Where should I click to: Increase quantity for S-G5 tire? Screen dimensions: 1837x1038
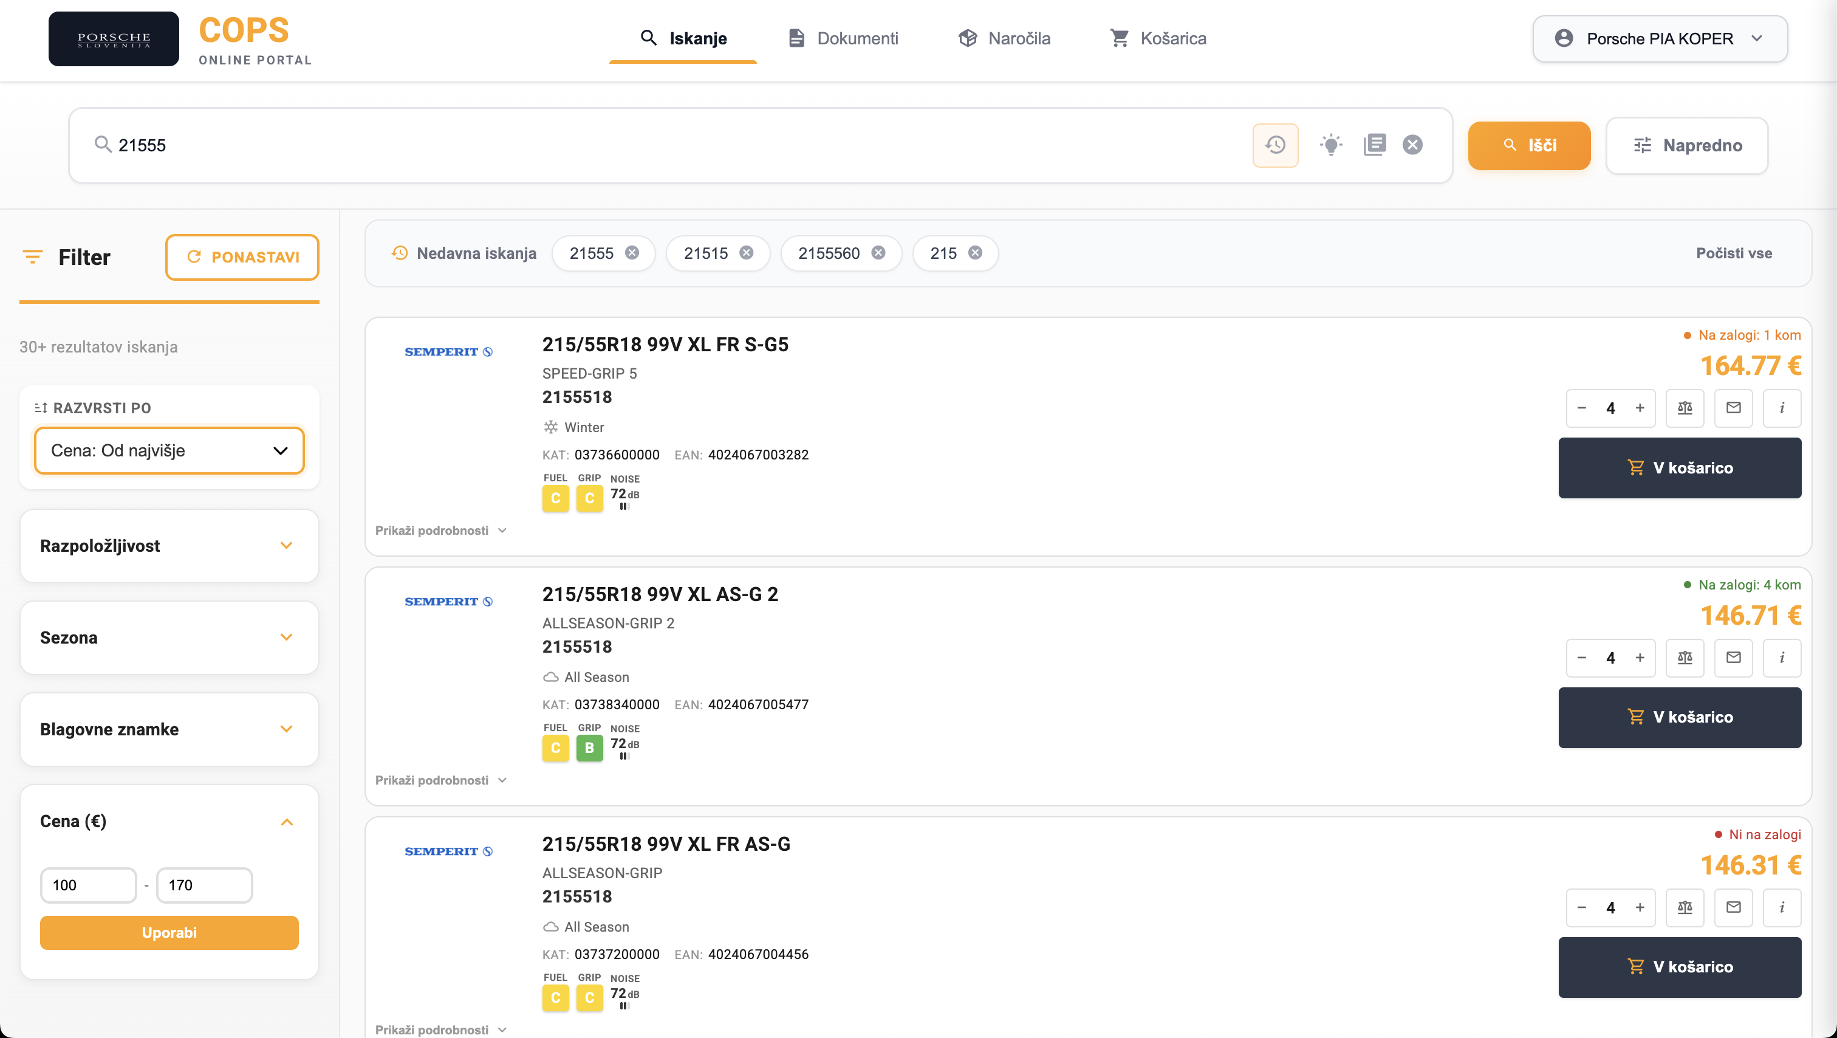1640,408
